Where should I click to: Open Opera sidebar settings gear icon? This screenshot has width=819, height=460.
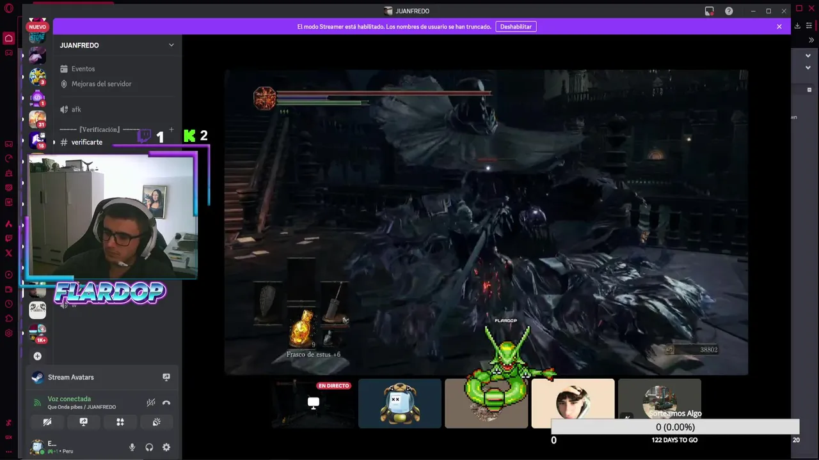click(8, 333)
